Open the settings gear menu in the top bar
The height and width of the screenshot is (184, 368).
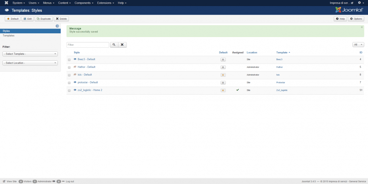tap(361, 3)
